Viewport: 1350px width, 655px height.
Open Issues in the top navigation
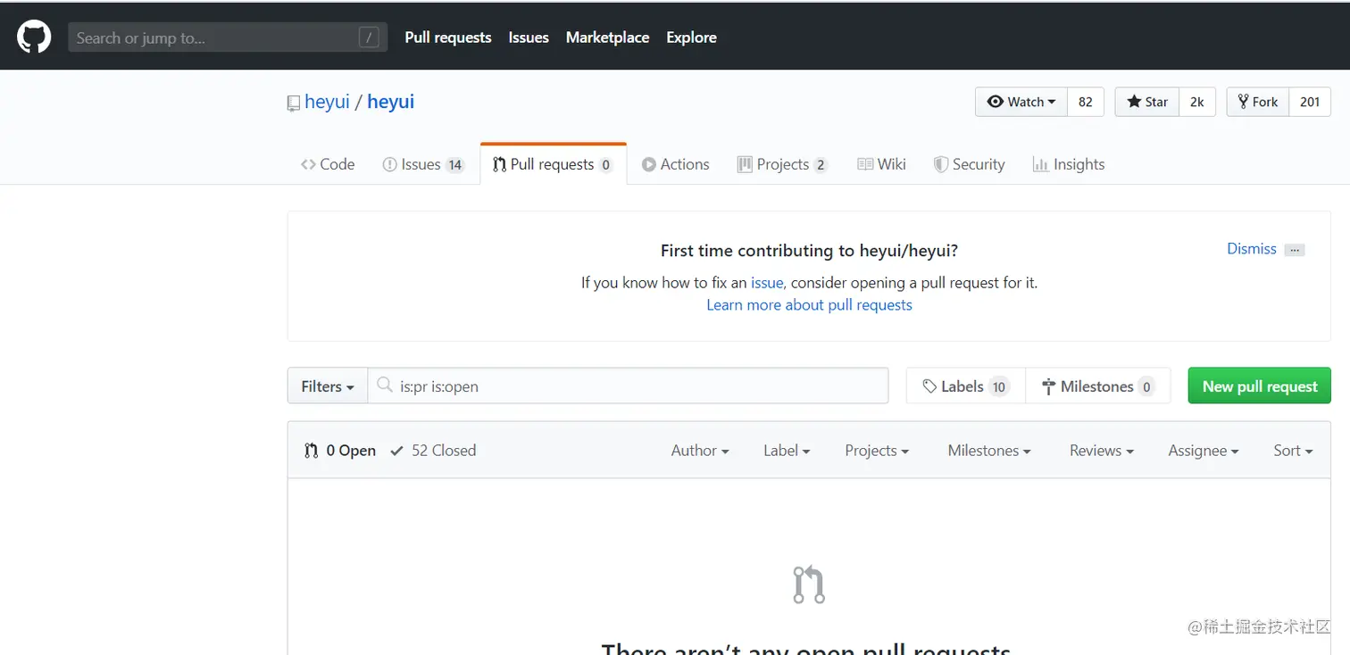(x=529, y=37)
